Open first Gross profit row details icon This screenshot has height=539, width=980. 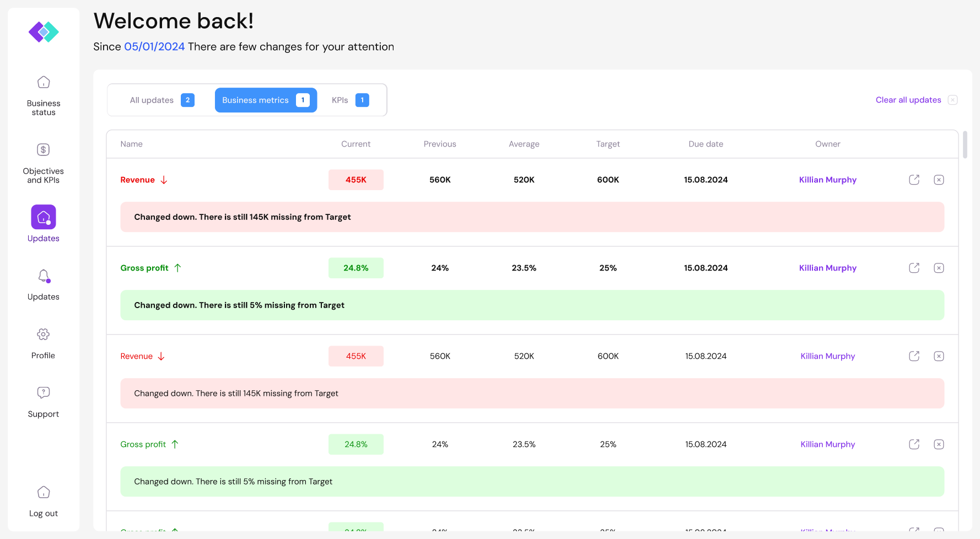point(914,268)
